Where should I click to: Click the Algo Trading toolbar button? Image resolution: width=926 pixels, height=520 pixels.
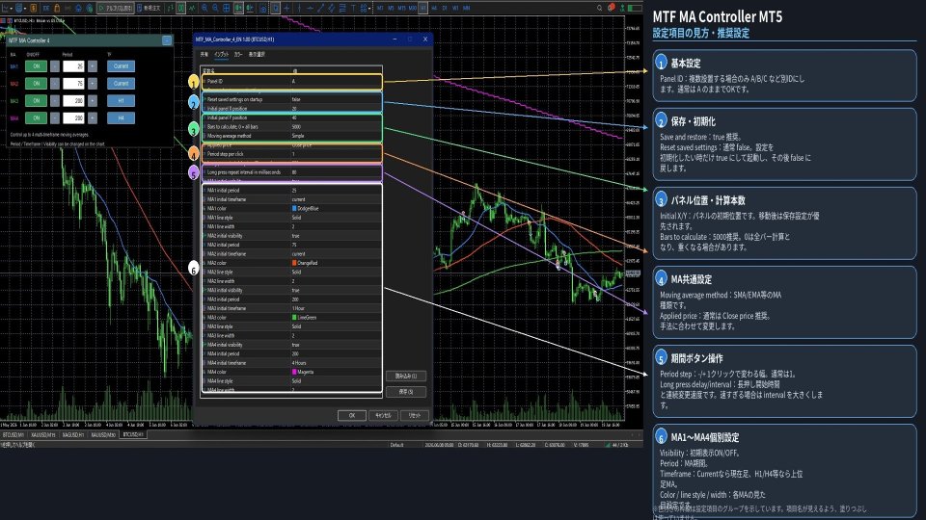pos(115,9)
